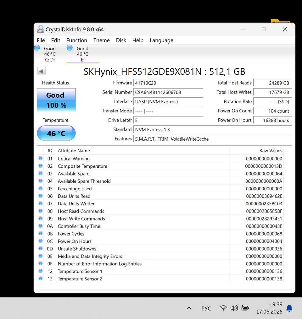Click the Transfer Mode field
The width and height of the screenshot is (302, 319).
(168, 111)
